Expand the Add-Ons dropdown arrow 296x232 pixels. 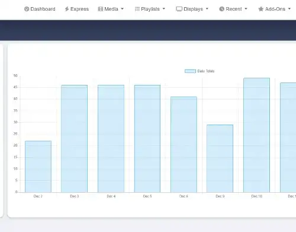tap(289, 9)
